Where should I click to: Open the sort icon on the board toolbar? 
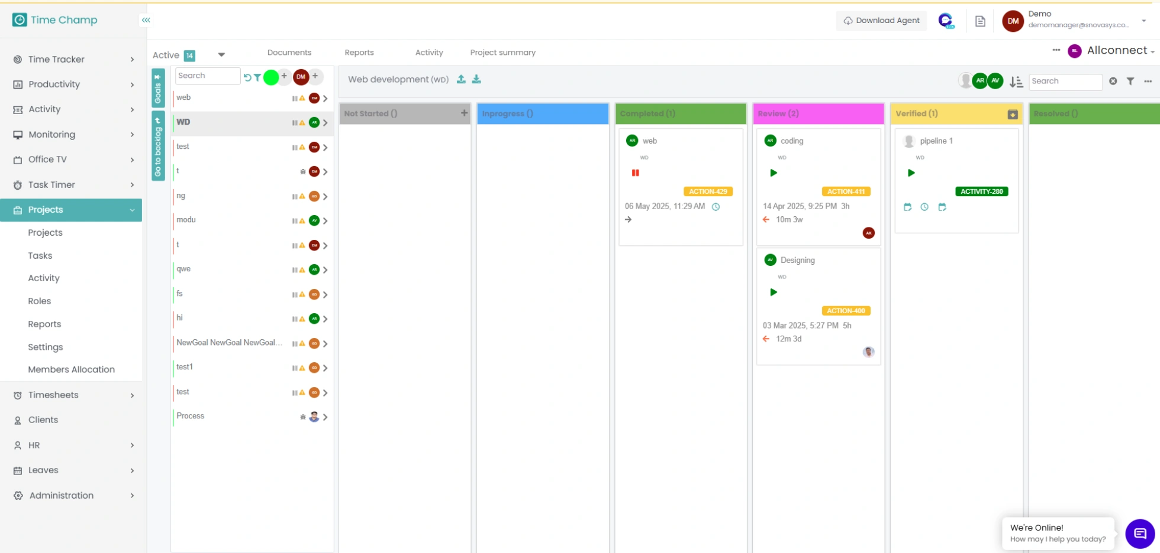(1016, 82)
